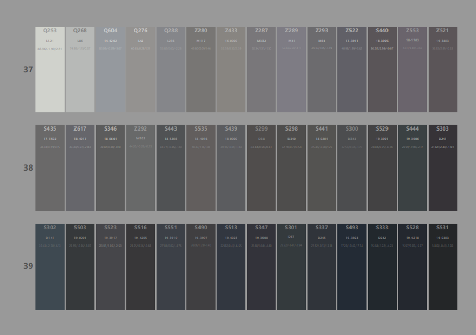This screenshot has width=476, height=335.
Task: Click the S303 swatch
Action: click(x=442, y=167)
